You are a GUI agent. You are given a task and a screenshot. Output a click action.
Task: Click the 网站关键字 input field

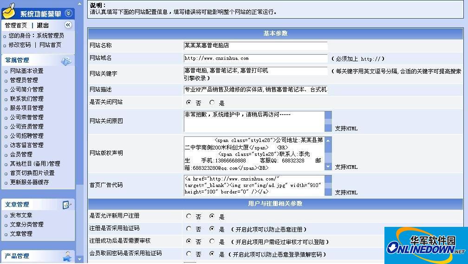pyautogui.click(x=255, y=71)
